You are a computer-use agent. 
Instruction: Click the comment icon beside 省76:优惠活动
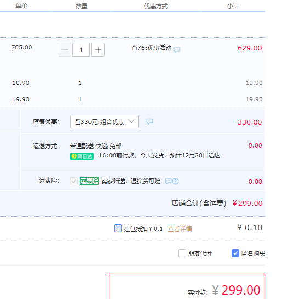click(177, 49)
